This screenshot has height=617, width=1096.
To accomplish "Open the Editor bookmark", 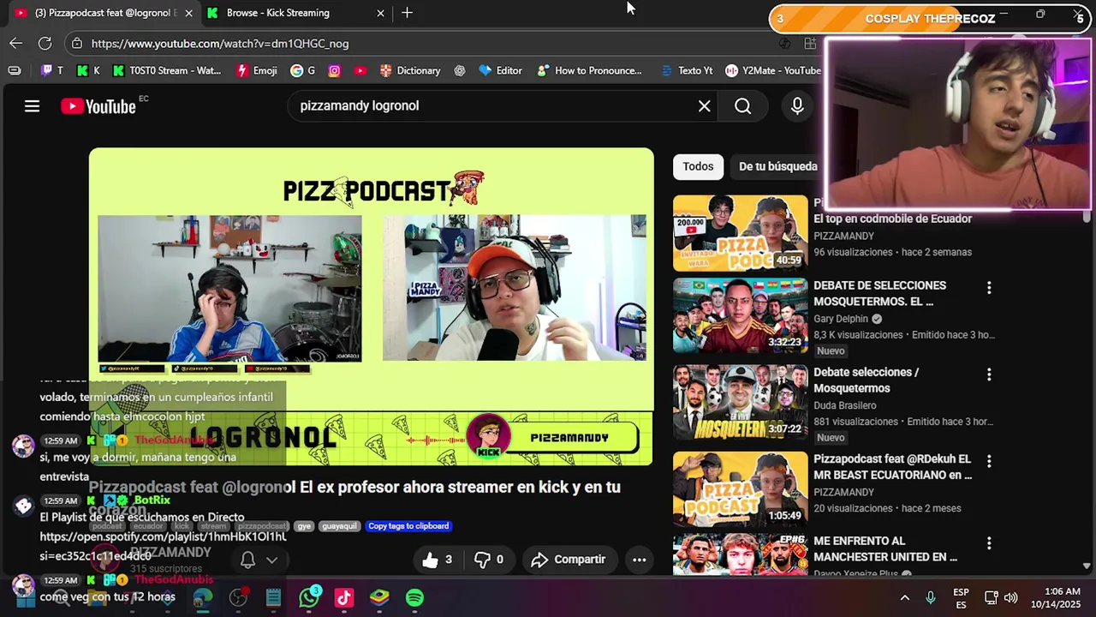I will coord(500,70).
